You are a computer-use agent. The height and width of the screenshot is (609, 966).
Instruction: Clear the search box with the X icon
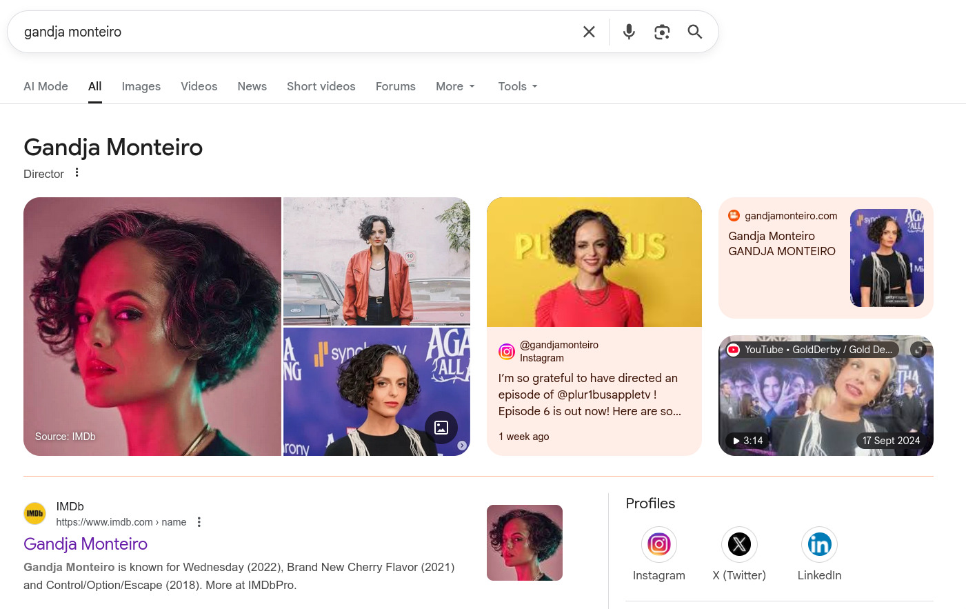point(589,32)
